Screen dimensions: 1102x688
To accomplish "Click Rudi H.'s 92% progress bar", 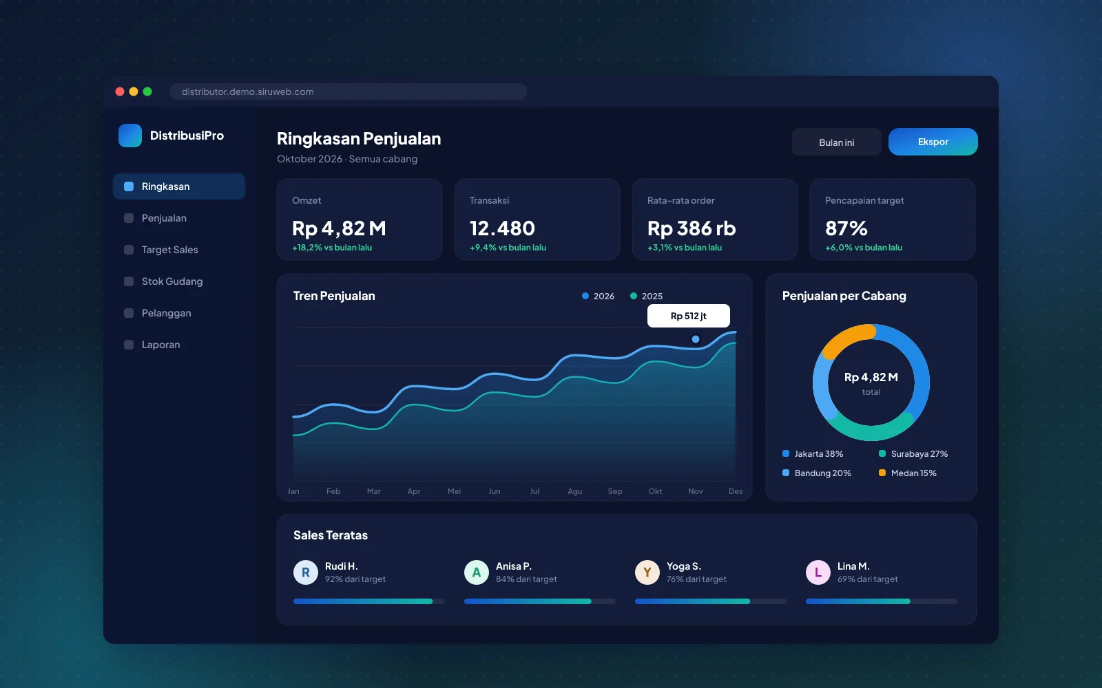I will coord(369,601).
